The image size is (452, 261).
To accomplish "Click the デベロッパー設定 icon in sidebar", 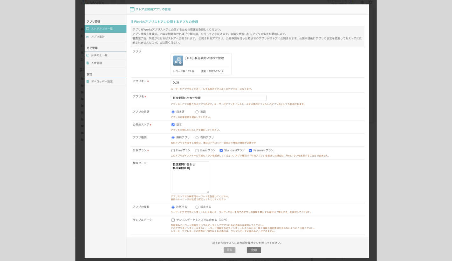I will pos(87,81).
